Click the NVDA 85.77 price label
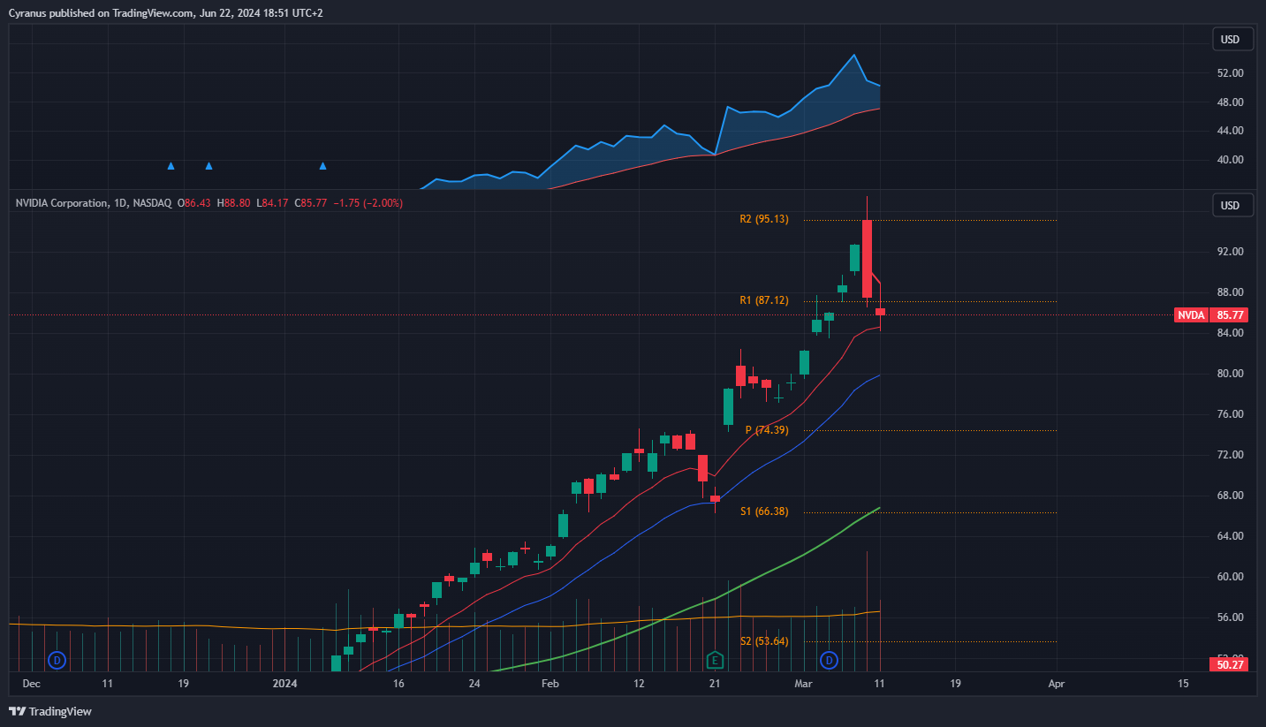The image size is (1266, 727). (1210, 314)
